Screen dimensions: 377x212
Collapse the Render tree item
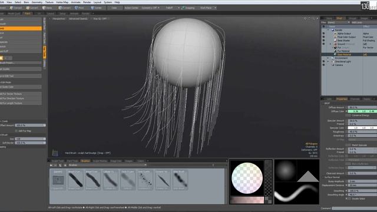click(x=328, y=30)
